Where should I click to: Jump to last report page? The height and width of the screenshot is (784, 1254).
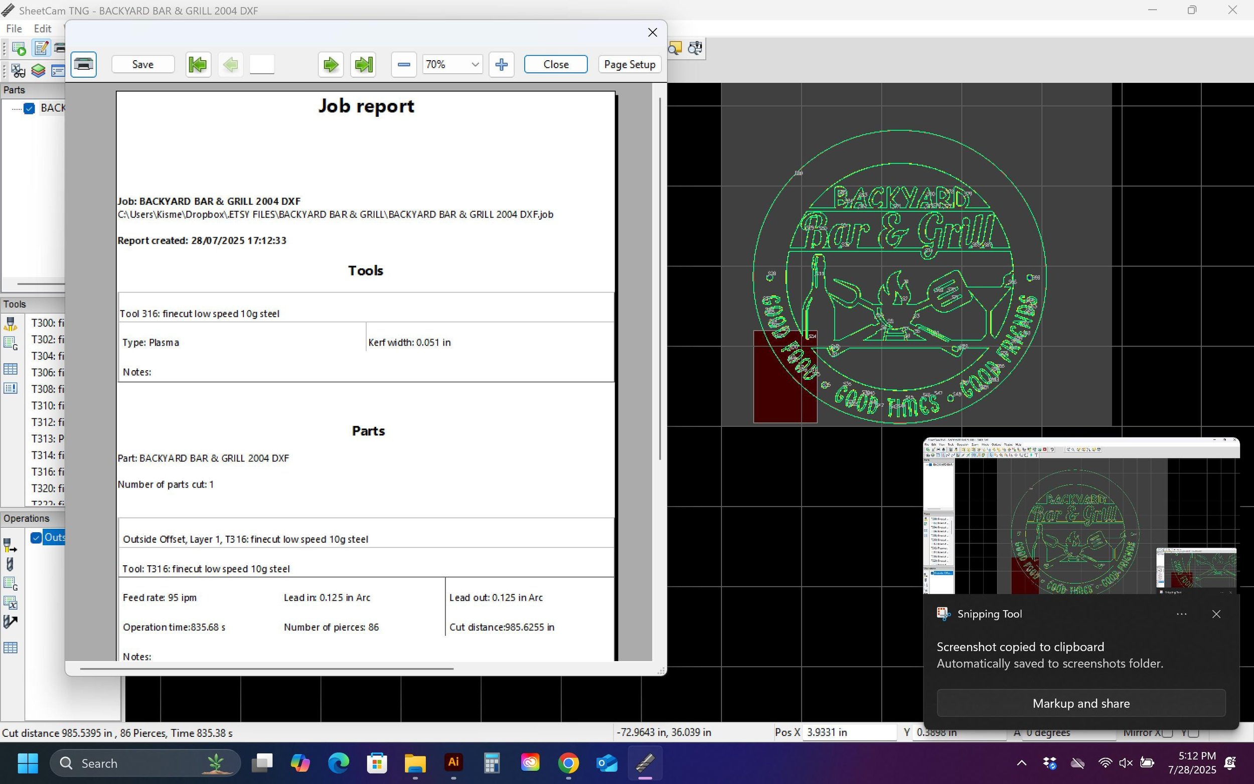(x=363, y=64)
